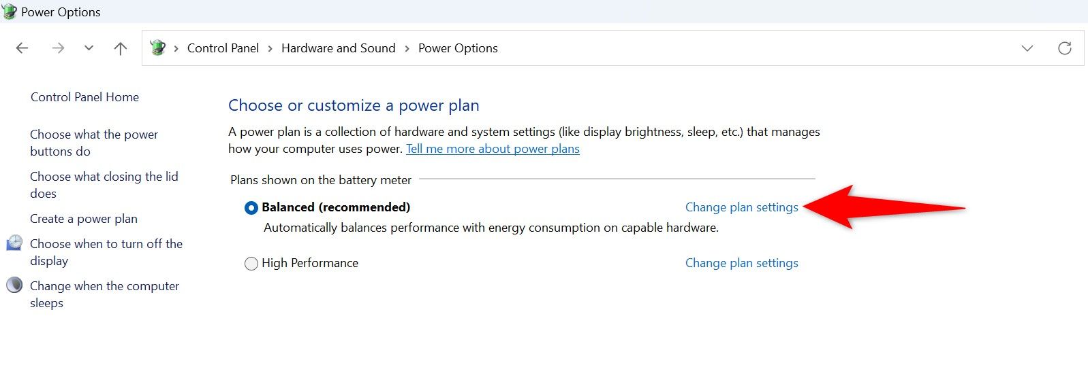Go to Control Panel breadcrumb
1088x386 pixels.
(x=223, y=48)
